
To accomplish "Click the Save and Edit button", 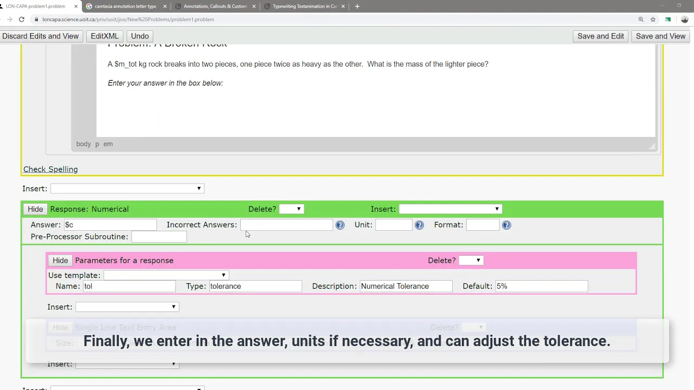I will (601, 36).
